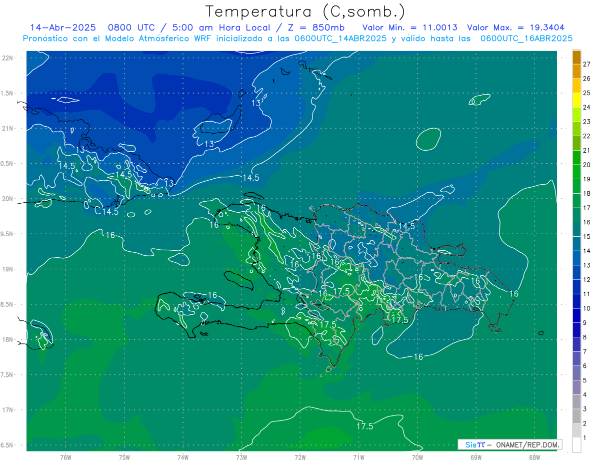Click the "73W" longitude axis label
This screenshot has width=600, height=464.
[241, 457]
